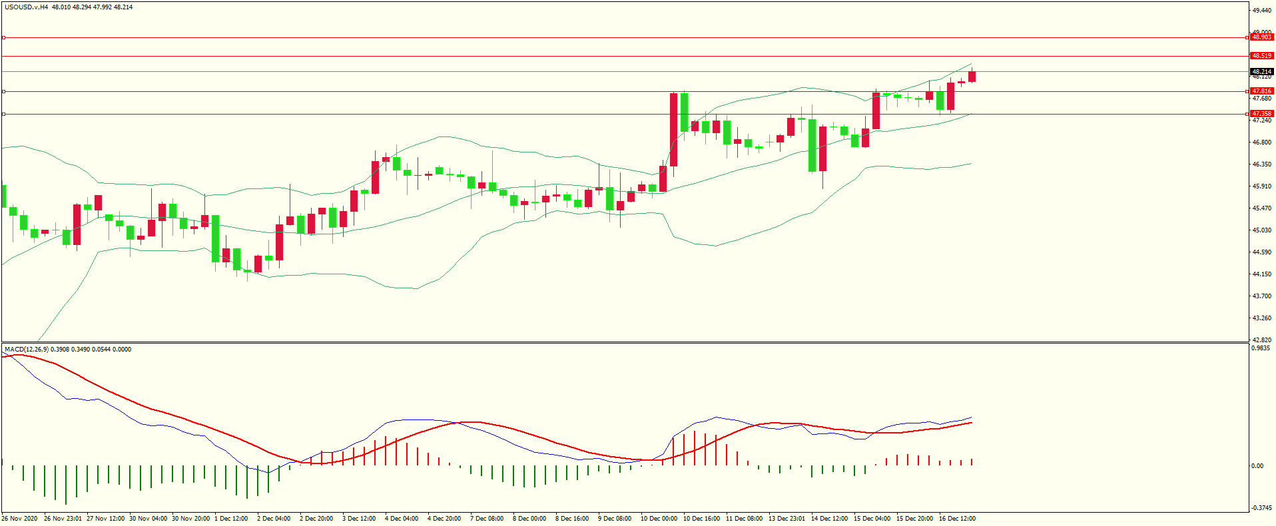Click the 3 Dec 12:00 time label
The image size is (1276, 526).
tap(359, 519)
